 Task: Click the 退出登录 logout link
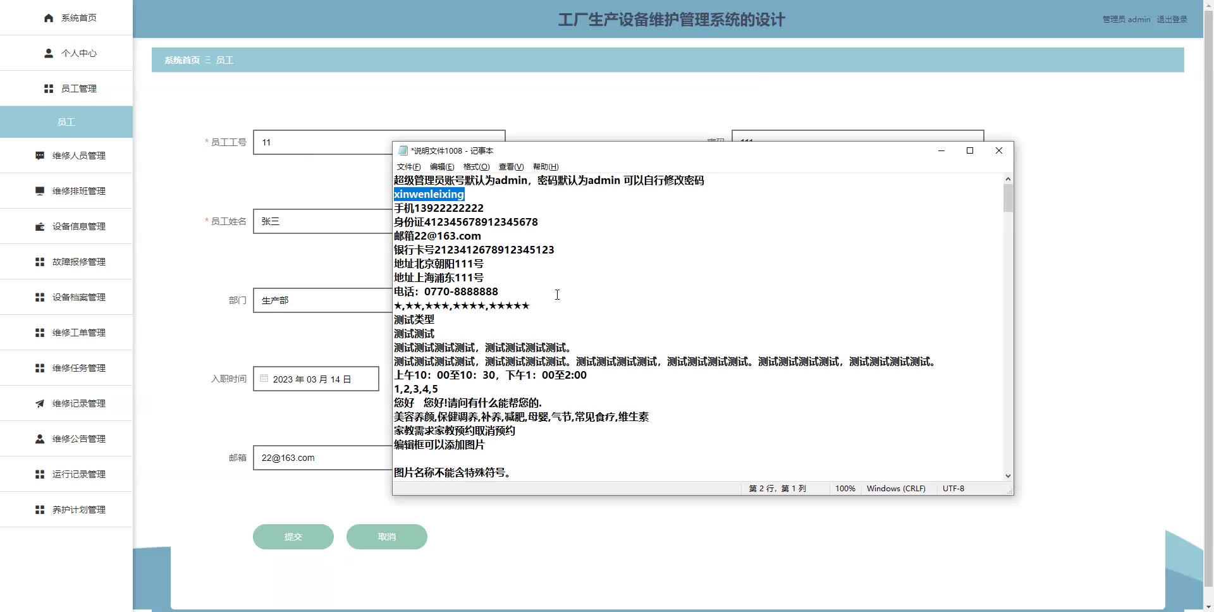point(1172,20)
